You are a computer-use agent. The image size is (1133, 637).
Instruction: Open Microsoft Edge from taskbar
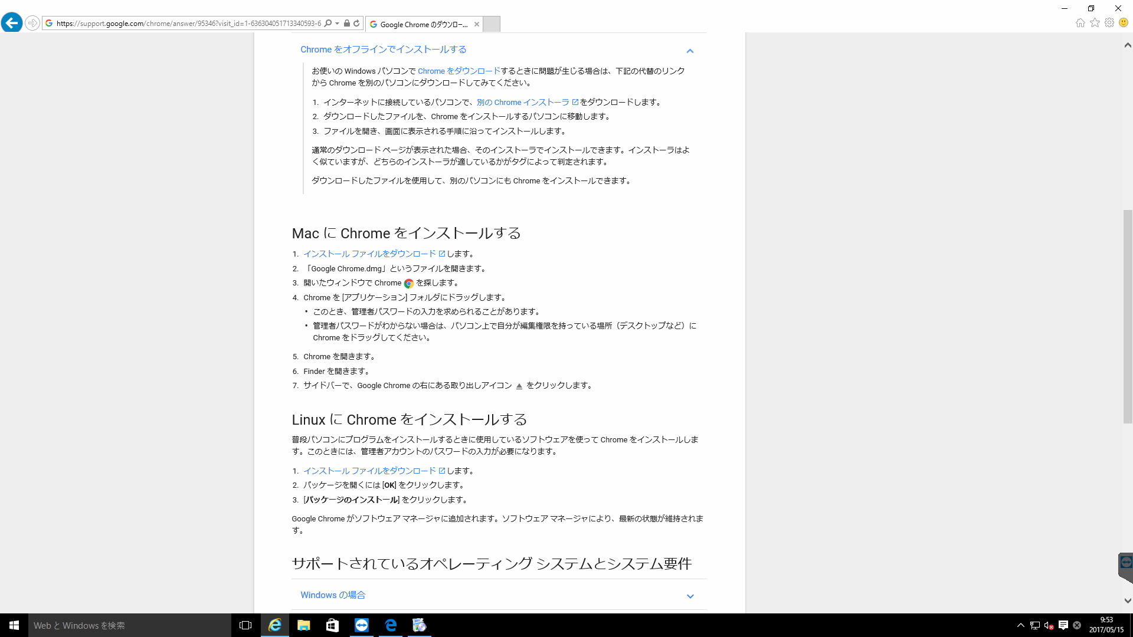point(391,625)
